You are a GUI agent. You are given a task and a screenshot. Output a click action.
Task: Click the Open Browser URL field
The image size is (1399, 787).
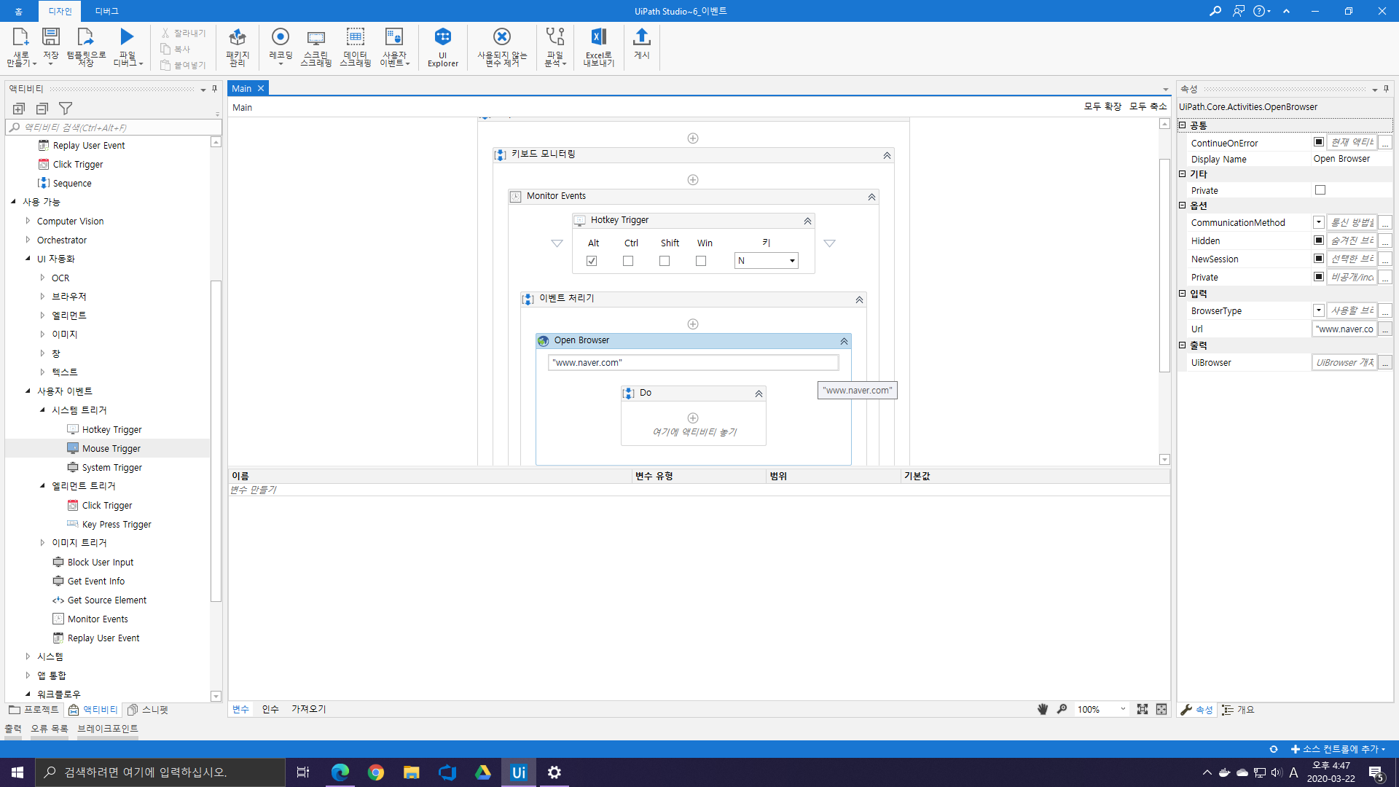(x=692, y=363)
